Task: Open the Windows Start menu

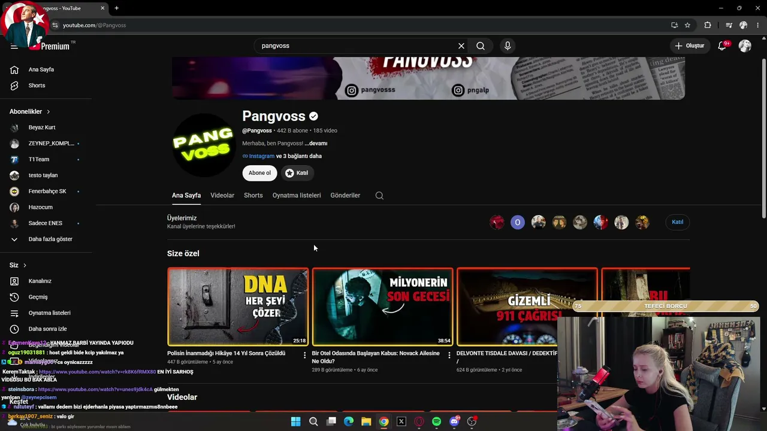Action: click(295, 421)
